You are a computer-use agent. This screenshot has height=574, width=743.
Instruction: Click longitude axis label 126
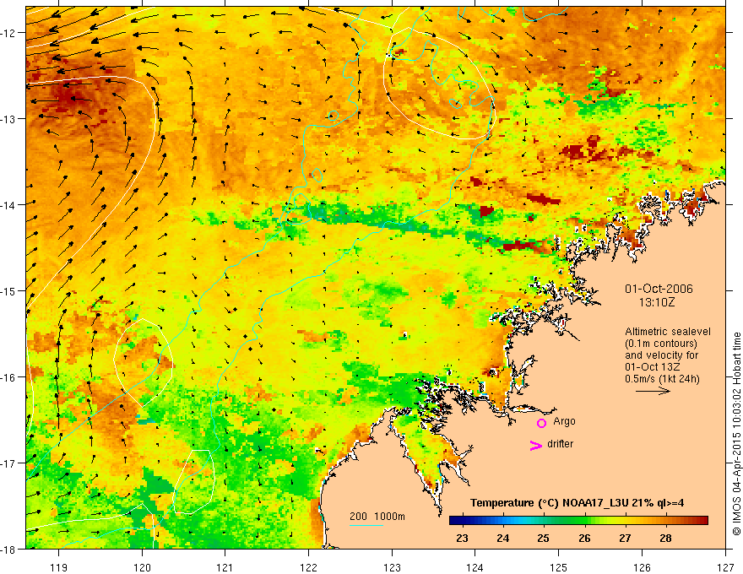pyautogui.click(x=642, y=567)
